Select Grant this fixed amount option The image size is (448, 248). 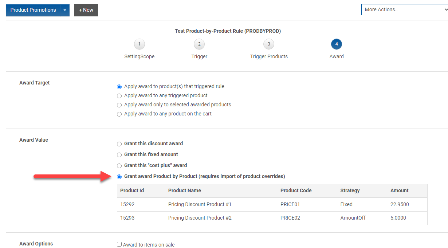(119, 155)
